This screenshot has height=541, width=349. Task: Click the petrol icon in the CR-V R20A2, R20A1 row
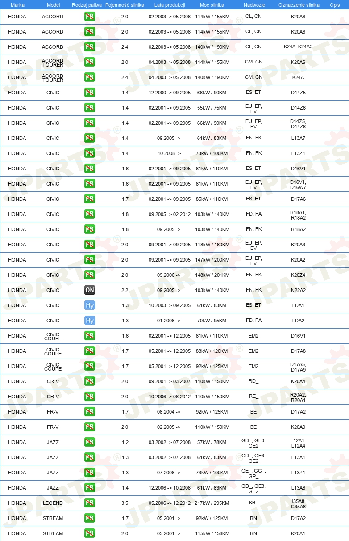[x=90, y=397]
